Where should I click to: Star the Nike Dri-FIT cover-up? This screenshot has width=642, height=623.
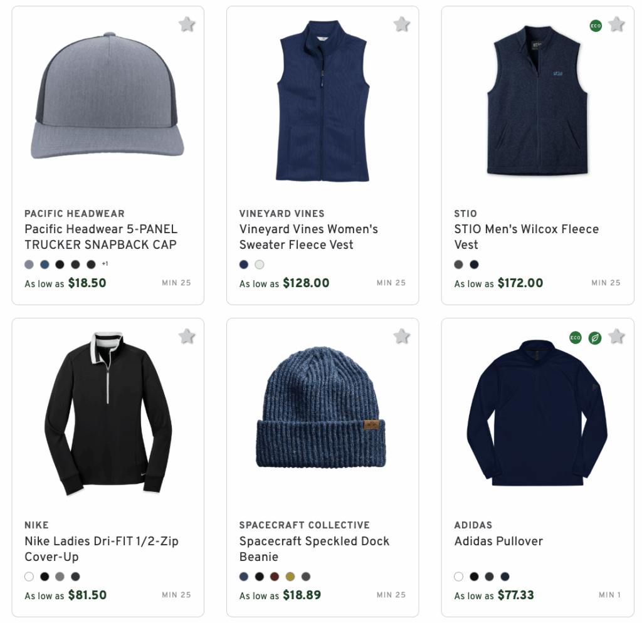coord(186,335)
